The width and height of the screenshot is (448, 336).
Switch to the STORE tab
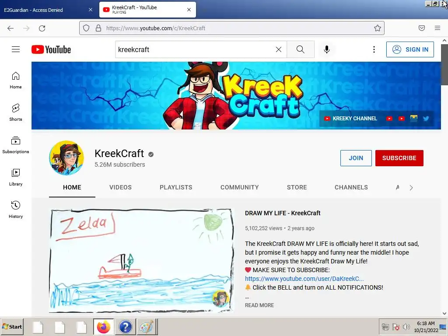point(297,187)
